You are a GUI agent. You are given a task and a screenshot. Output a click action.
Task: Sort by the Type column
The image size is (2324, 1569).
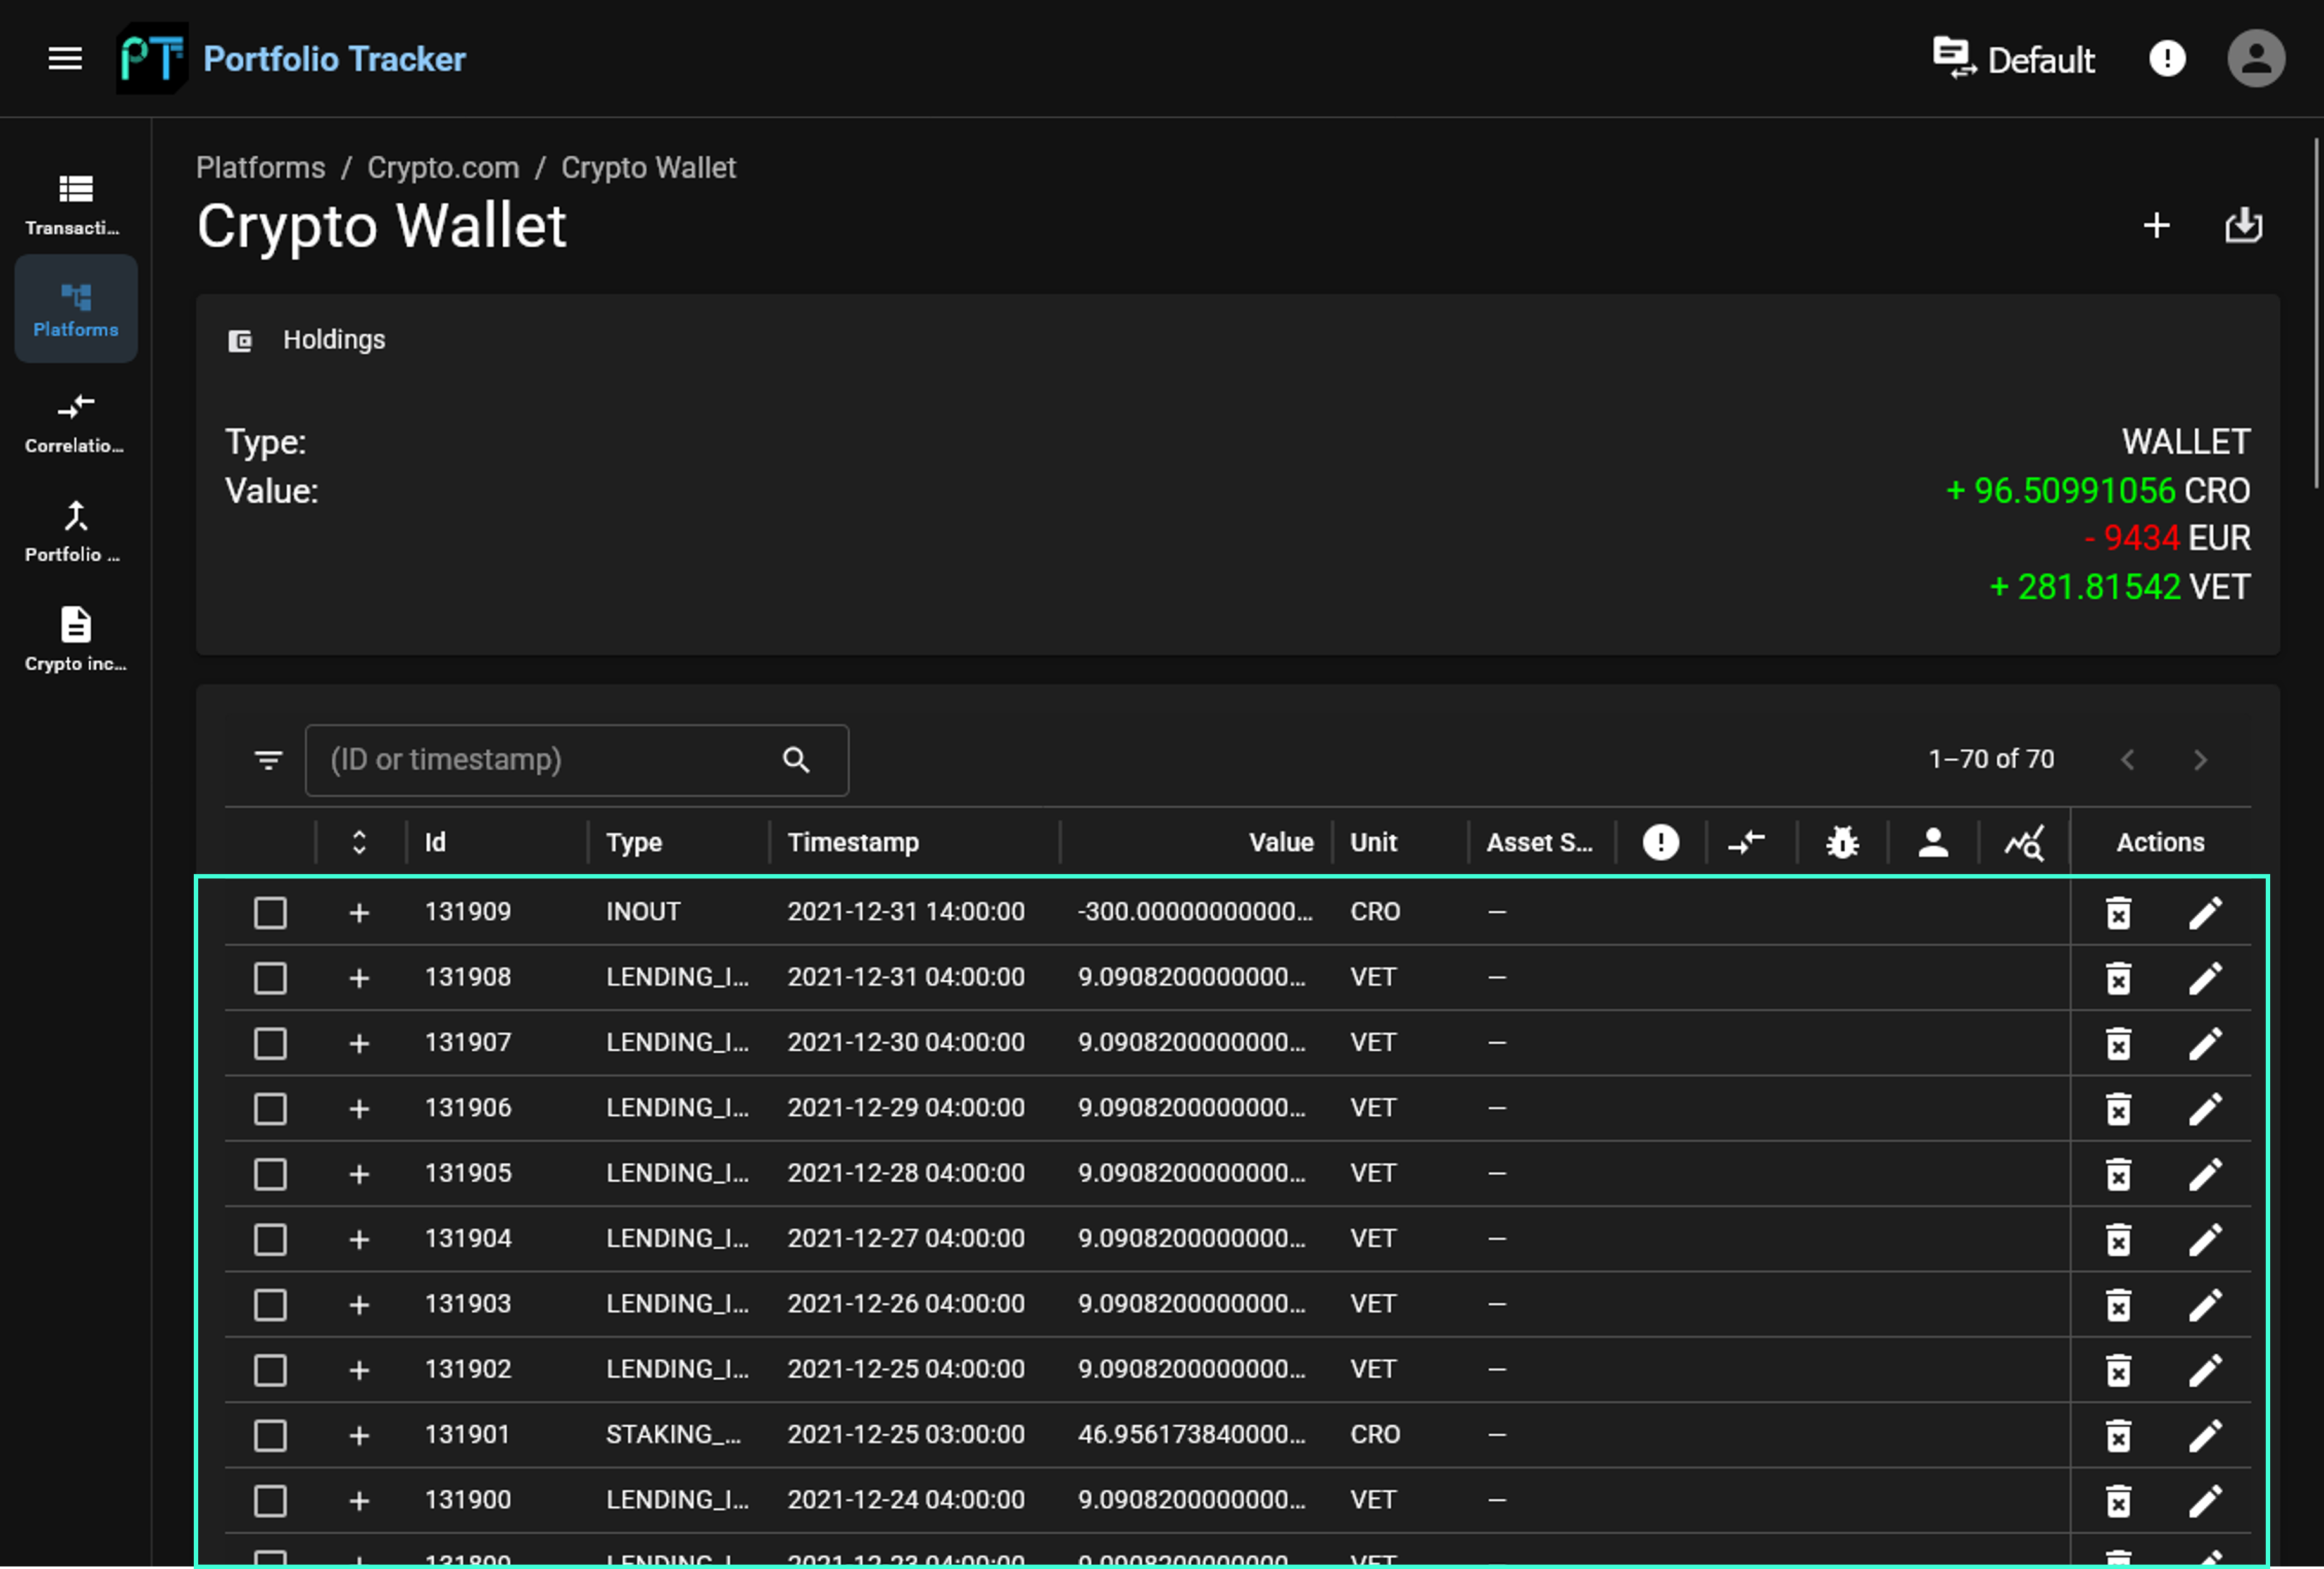[634, 842]
